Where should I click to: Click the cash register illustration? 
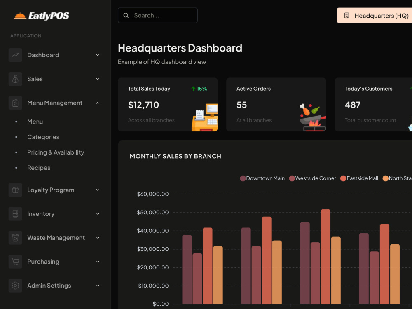point(205,117)
